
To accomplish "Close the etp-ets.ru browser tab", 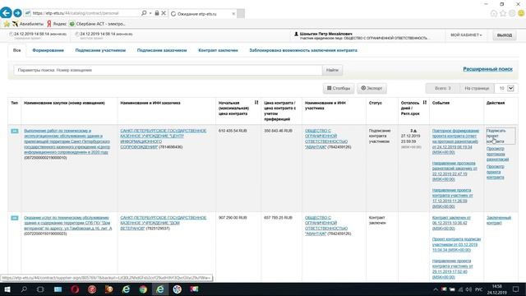I will (233, 14).
